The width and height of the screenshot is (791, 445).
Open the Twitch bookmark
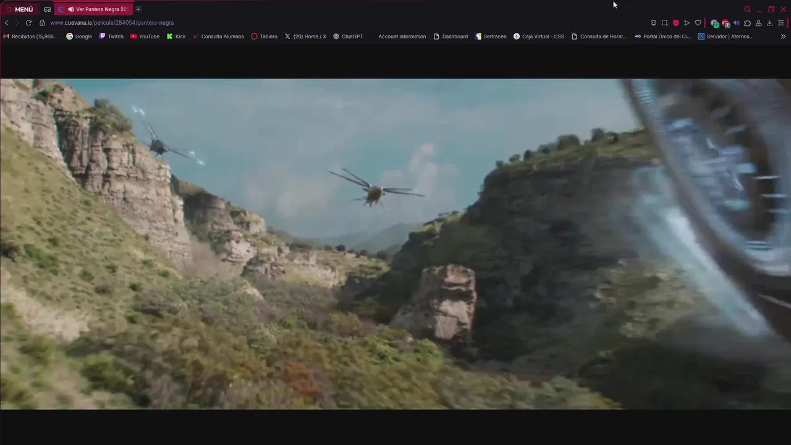point(111,36)
